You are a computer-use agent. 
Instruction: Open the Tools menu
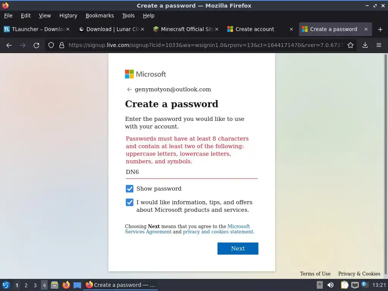[128, 16]
